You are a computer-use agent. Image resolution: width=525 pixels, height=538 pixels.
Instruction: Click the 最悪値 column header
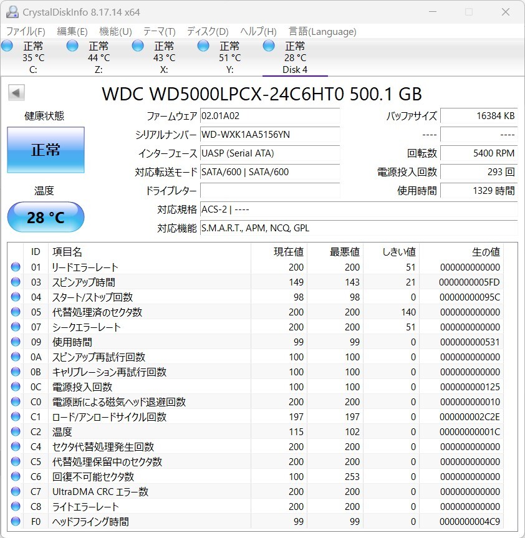(x=335, y=251)
